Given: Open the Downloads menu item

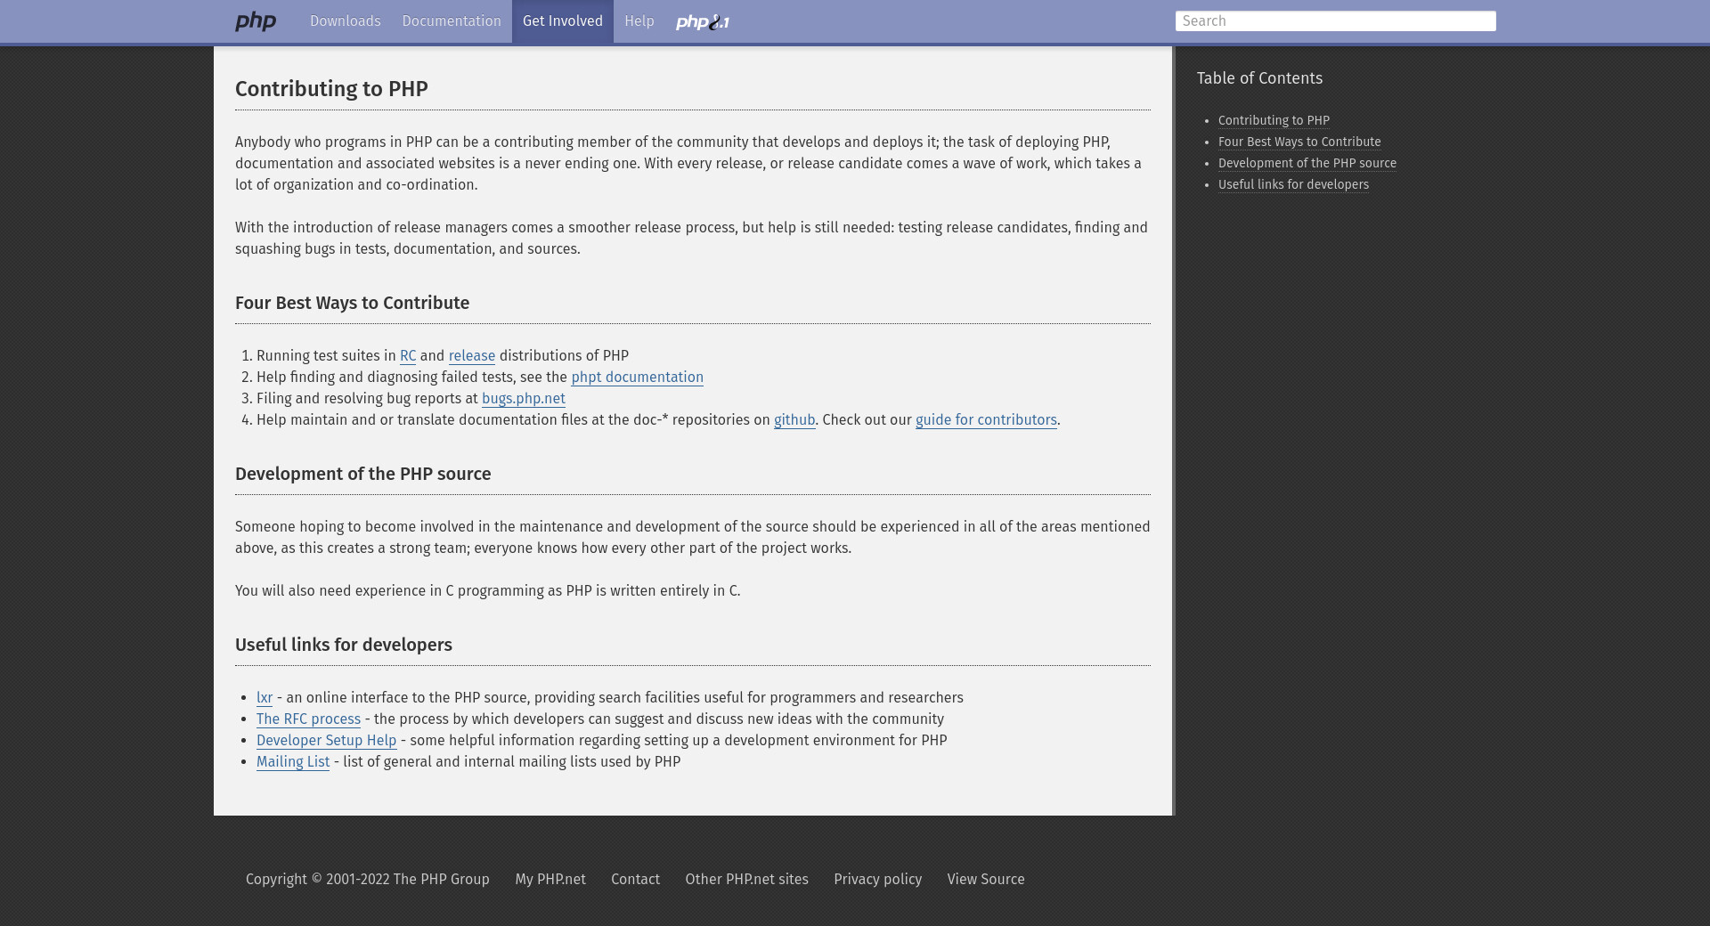Looking at the screenshot, I should coord(345,21).
